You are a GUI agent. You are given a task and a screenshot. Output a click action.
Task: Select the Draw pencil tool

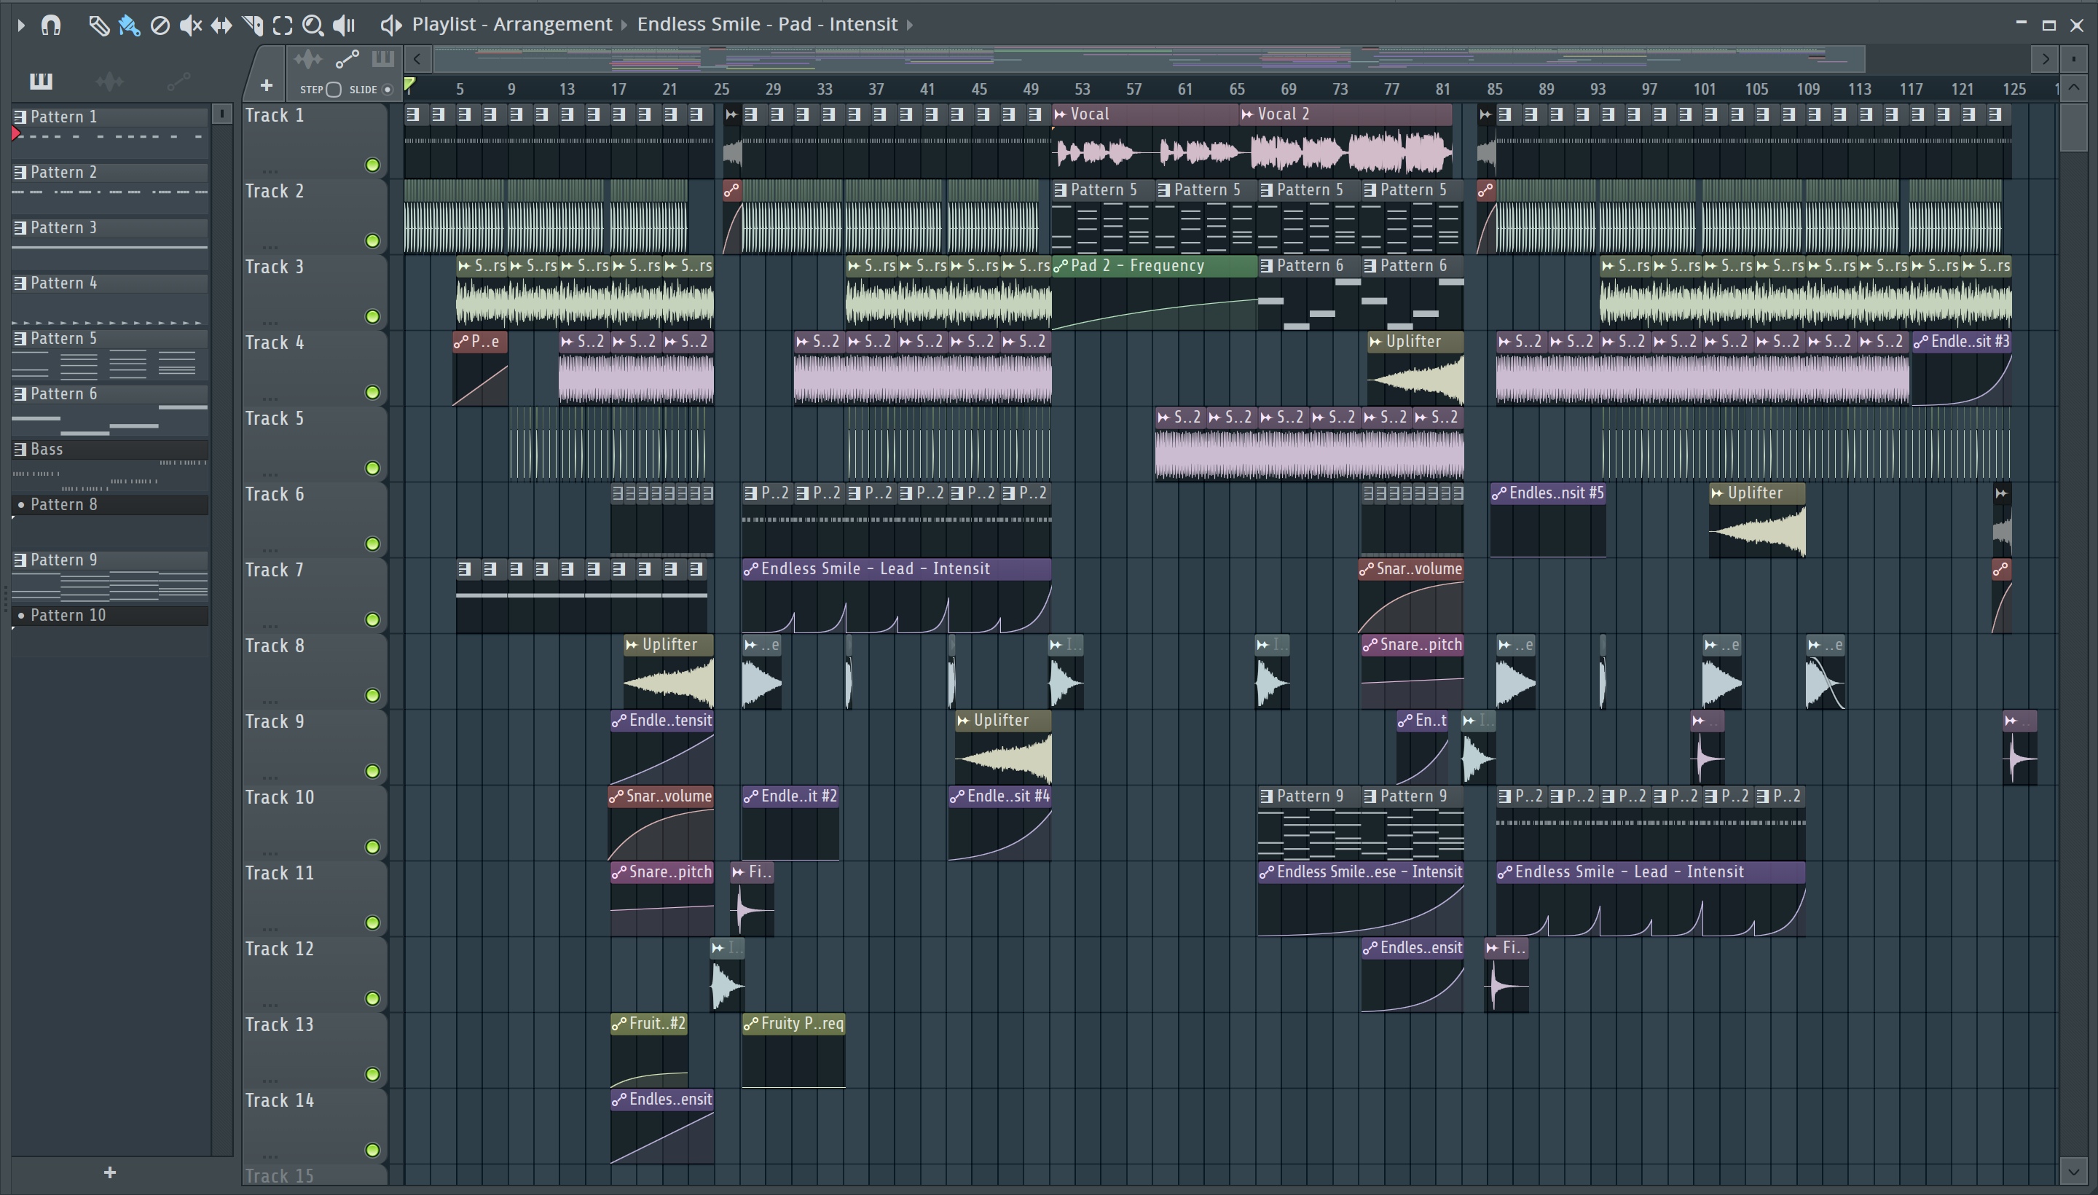98,26
